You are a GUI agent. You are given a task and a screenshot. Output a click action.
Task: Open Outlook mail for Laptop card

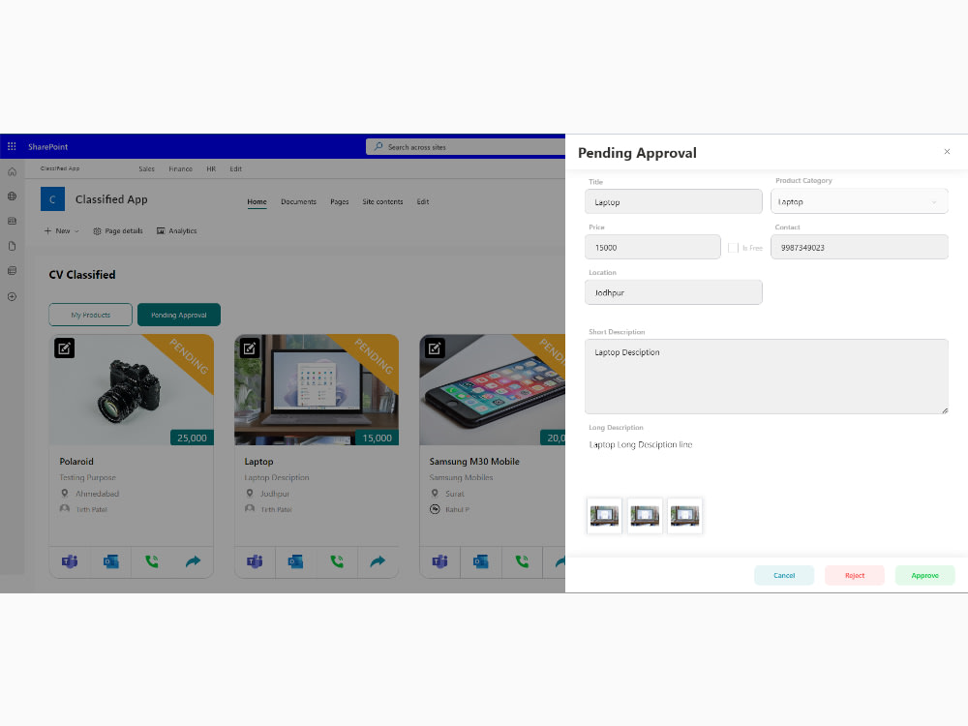pos(295,561)
